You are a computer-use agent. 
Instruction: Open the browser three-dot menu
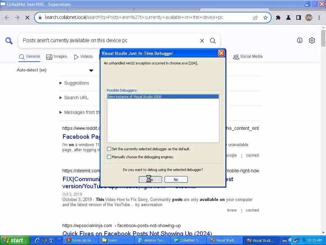click(x=319, y=18)
